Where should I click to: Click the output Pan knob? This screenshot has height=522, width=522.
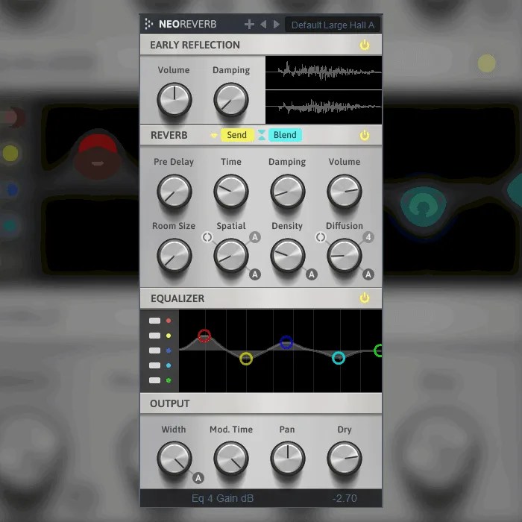tap(288, 458)
